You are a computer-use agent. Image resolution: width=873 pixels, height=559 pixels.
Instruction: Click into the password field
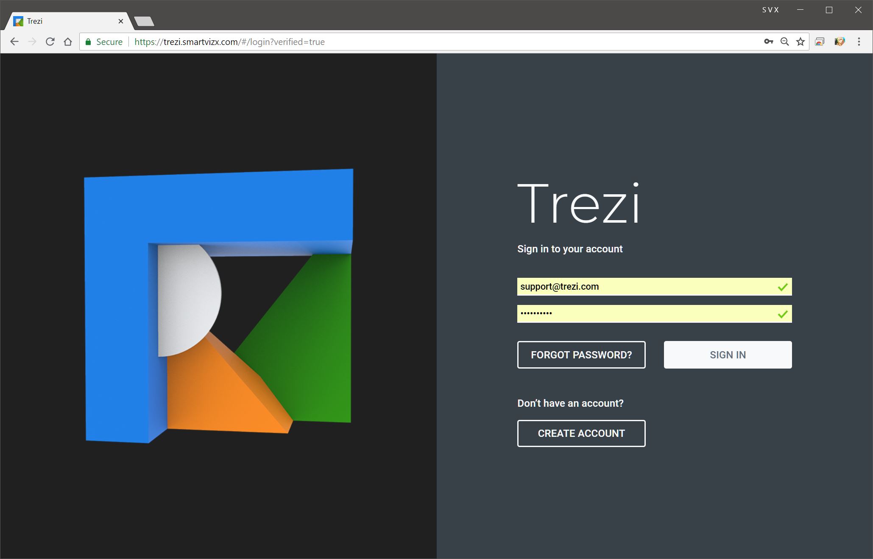(x=644, y=314)
